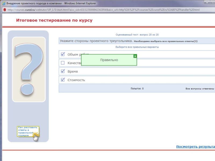The width and height of the screenshot is (215, 161).
Task: Click the "Правильно" message text
Action: pos(109,60)
